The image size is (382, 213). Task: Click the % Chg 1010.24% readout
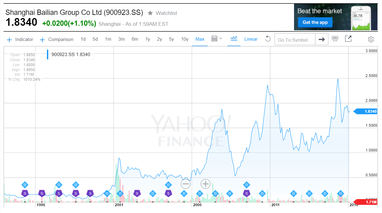pyautogui.click(x=24, y=79)
